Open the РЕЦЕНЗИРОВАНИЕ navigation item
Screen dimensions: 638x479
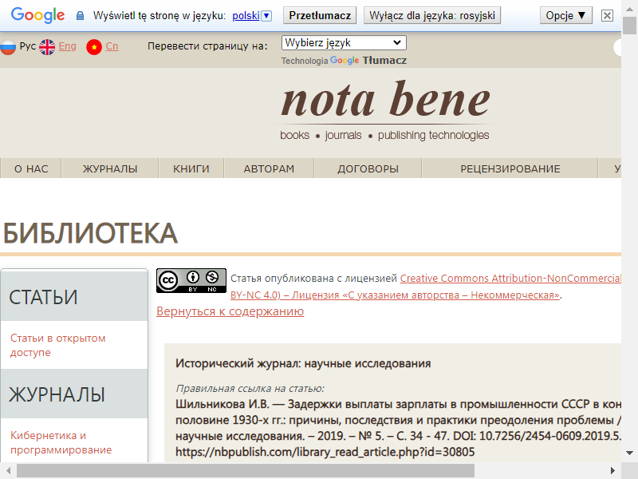[x=510, y=168]
